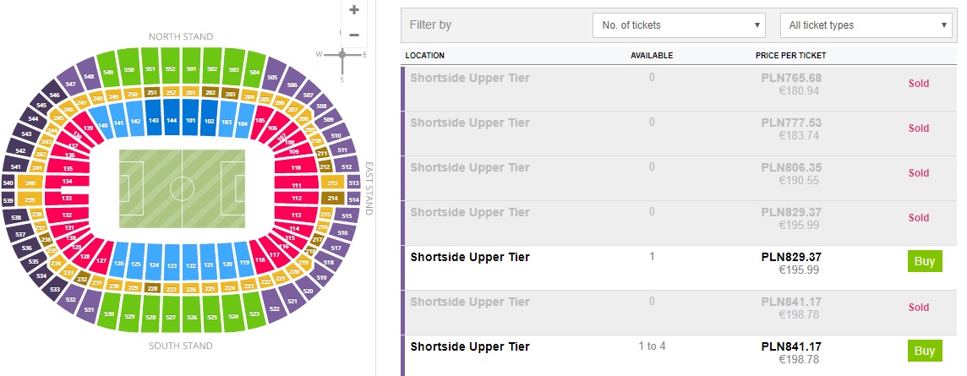967x376 pixels.
Task: Pick red section 134 on seating map
Action: tap(67, 182)
